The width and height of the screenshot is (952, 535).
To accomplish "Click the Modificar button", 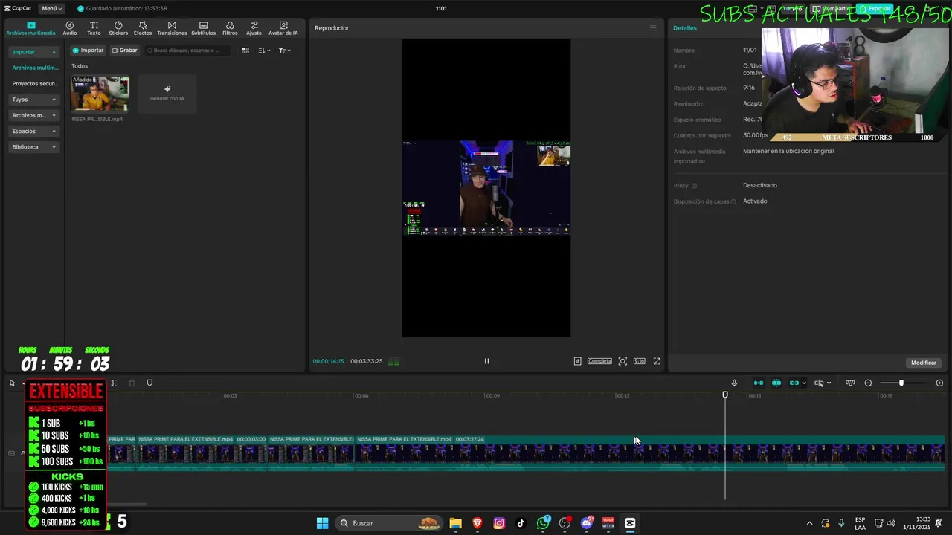I will pyautogui.click(x=924, y=363).
